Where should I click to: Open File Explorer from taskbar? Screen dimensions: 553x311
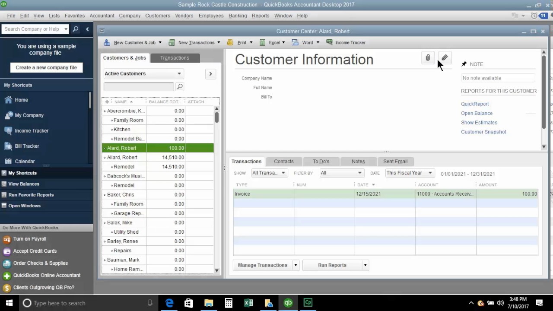[x=209, y=303]
